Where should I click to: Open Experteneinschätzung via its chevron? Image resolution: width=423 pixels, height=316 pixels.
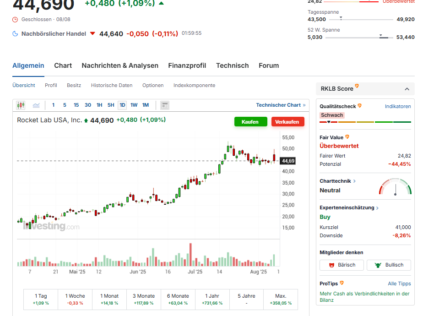click(x=377, y=208)
